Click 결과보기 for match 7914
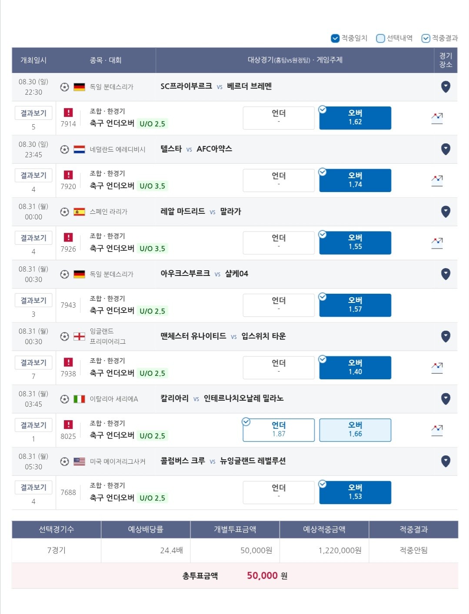469x614 pixels. tap(33, 113)
